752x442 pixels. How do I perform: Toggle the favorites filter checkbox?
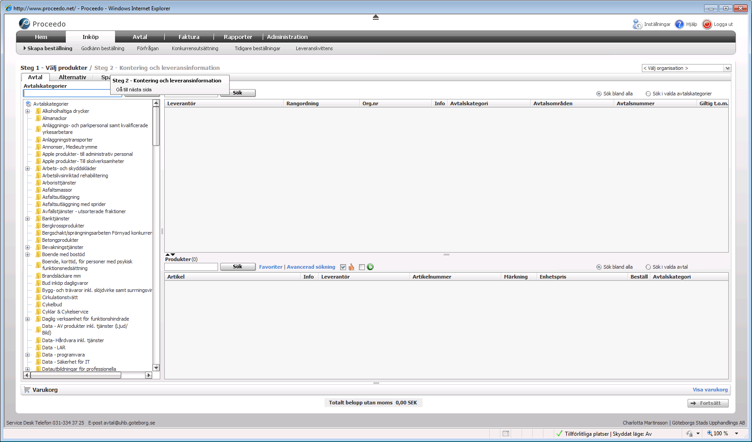tap(343, 267)
